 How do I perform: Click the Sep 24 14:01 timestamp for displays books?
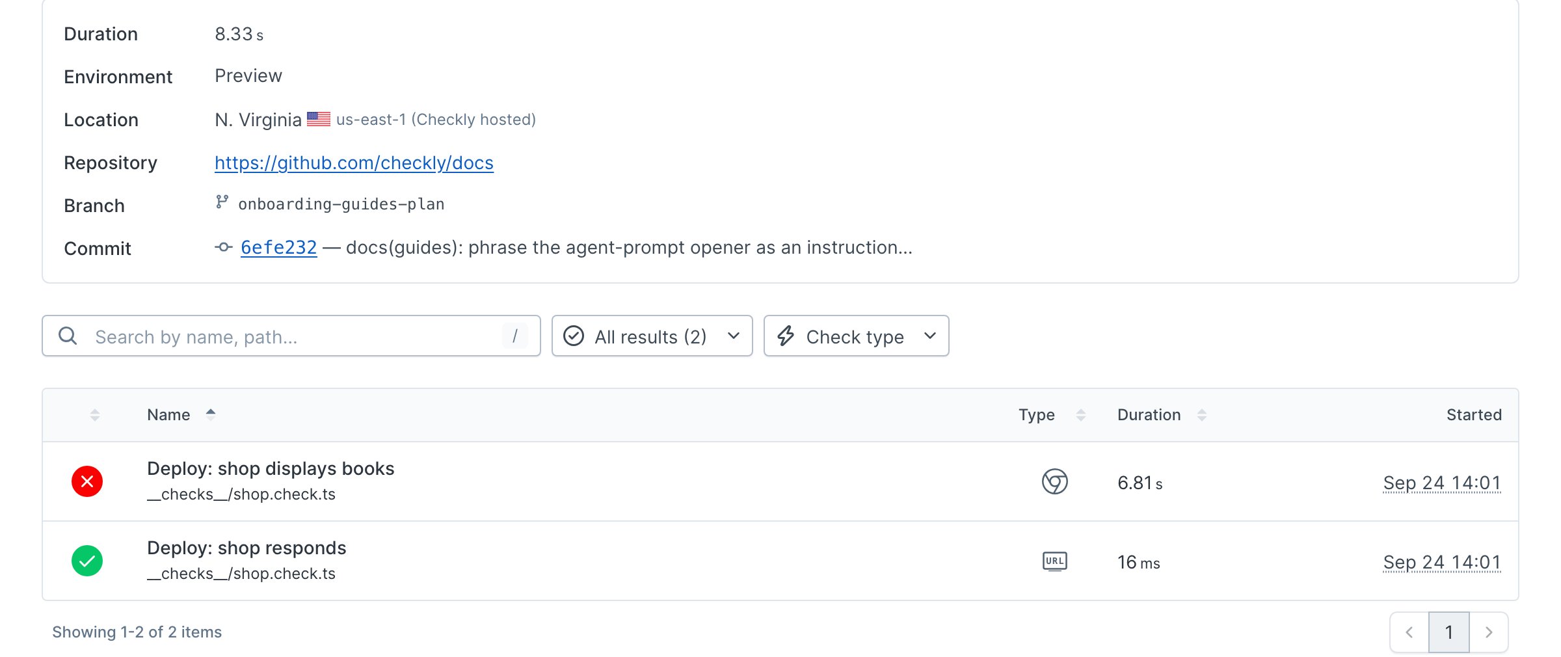click(x=1442, y=483)
